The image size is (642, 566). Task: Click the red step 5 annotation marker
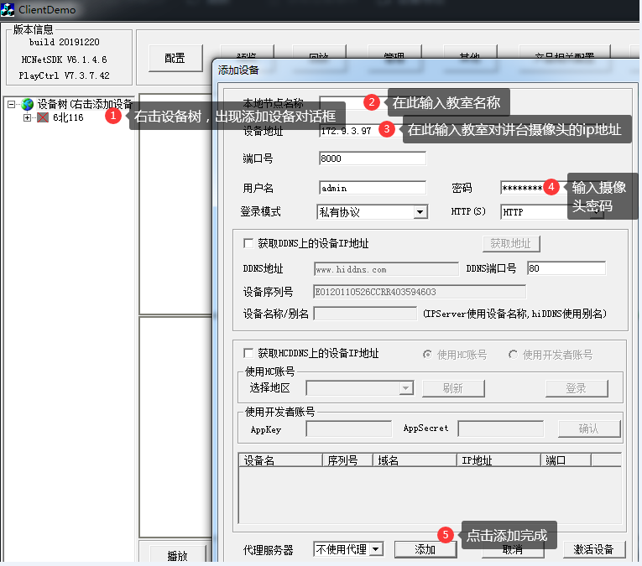446,534
